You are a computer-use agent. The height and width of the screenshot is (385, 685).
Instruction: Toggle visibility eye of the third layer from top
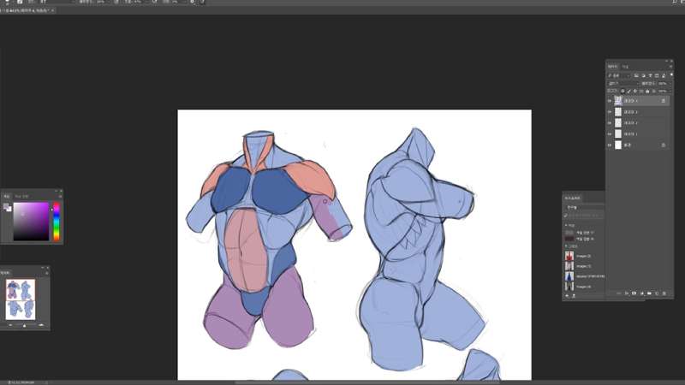pyautogui.click(x=610, y=123)
